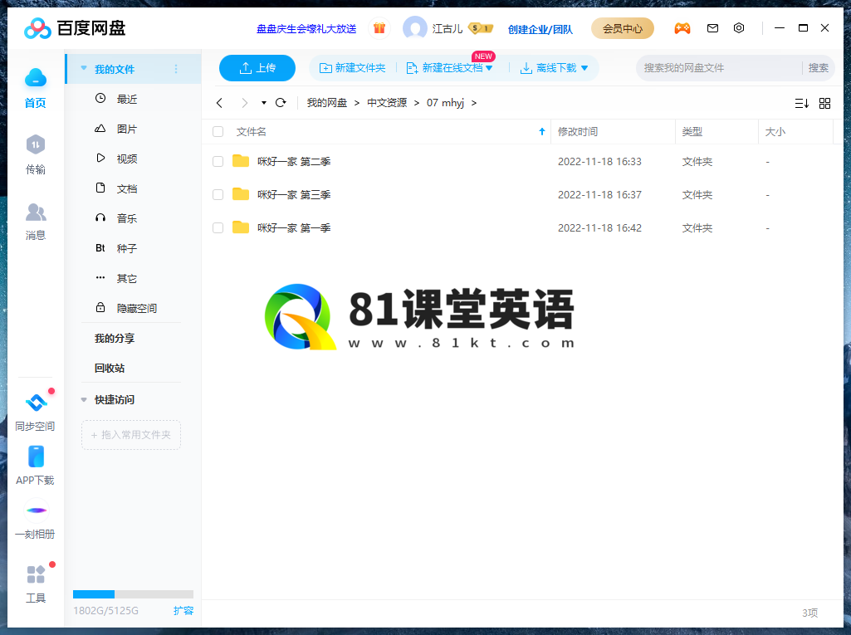
Task: Click the gift box icon in header
Action: tap(379, 28)
